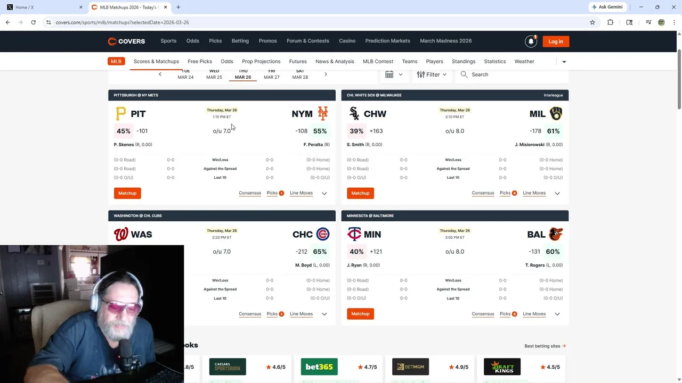Open Matchup for Pittsburgh at Mets
Screen dimensions: 682x383
(x=127, y=193)
